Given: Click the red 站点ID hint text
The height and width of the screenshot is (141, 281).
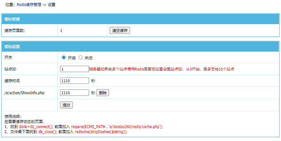Looking at the screenshot, I should [x=161, y=69].
